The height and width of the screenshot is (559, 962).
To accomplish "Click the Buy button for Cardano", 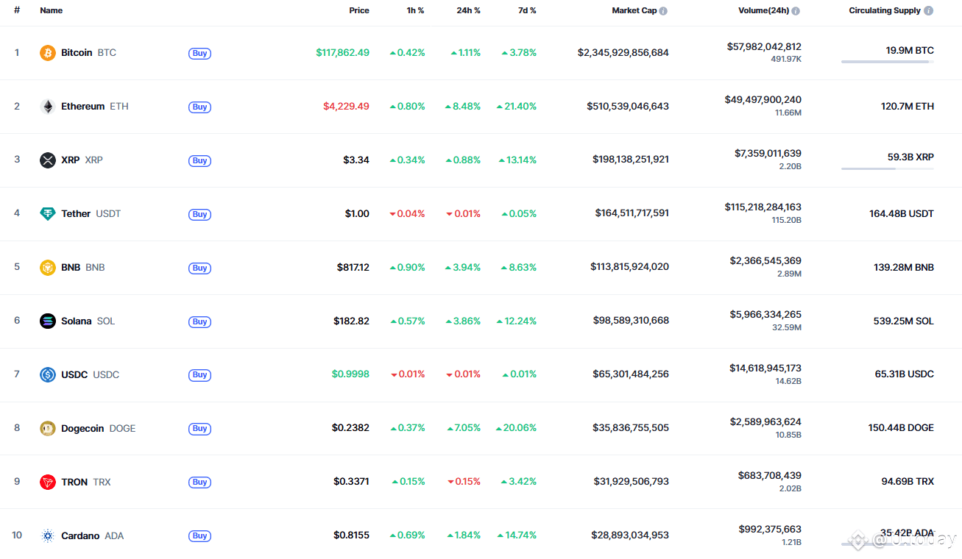I will pos(199,535).
